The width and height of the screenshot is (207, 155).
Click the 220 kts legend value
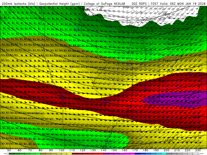(188, 150)
